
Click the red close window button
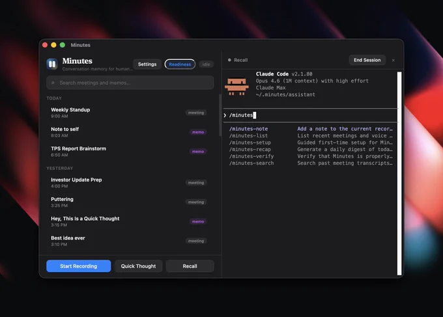click(x=45, y=45)
